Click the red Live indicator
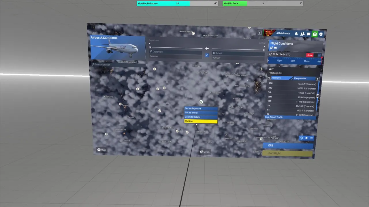Screen dimensions: 369x207 tap(310, 55)
